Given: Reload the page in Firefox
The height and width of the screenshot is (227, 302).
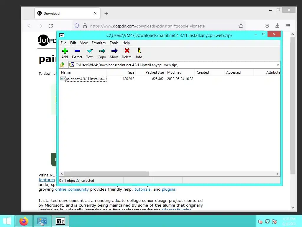Looking at the screenshot, I should click(51, 26).
